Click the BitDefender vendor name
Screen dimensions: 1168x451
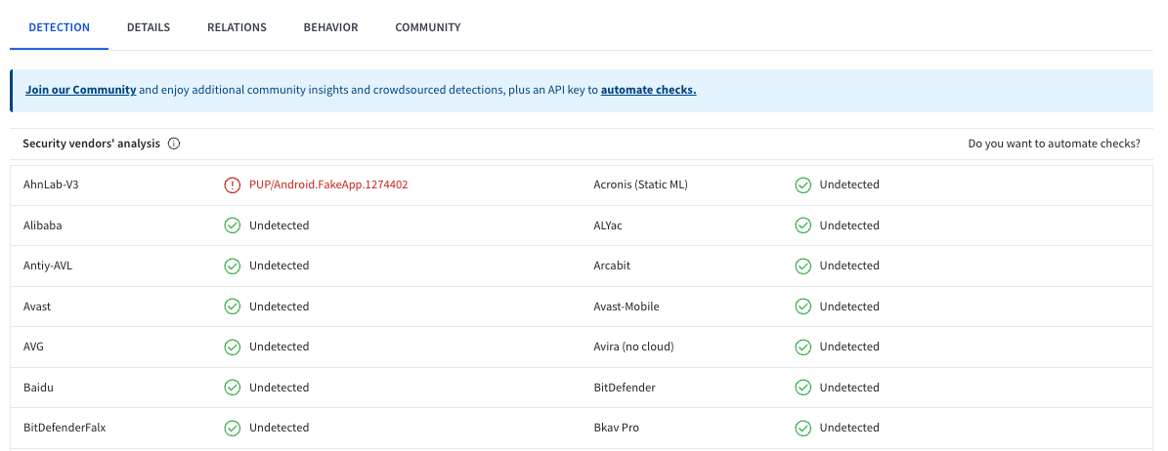coord(625,388)
